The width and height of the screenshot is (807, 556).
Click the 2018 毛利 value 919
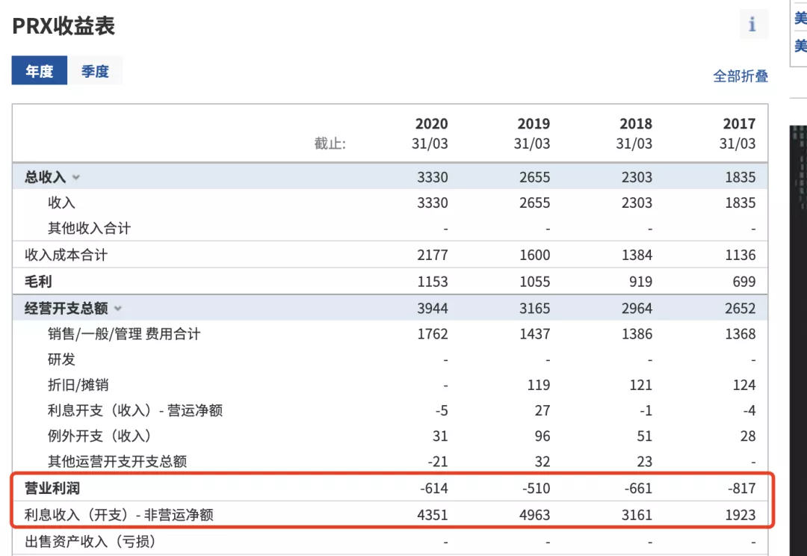pyautogui.click(x=640, y=282)
